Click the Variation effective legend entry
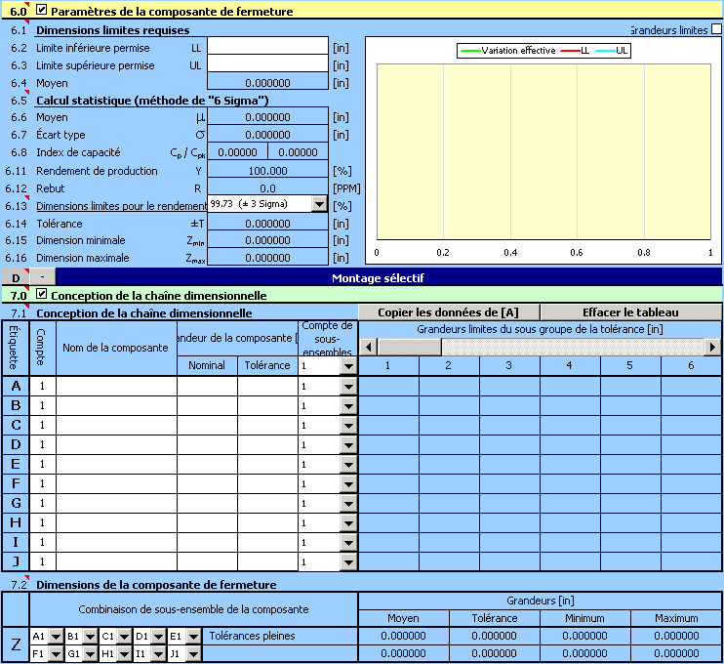This screenshot has width=724, height=664. (x=508, y=51)
